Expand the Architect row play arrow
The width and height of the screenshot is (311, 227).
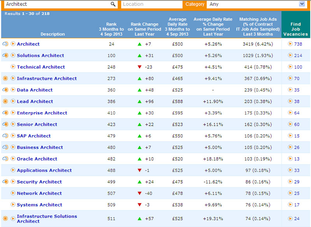tap(13, 43)
